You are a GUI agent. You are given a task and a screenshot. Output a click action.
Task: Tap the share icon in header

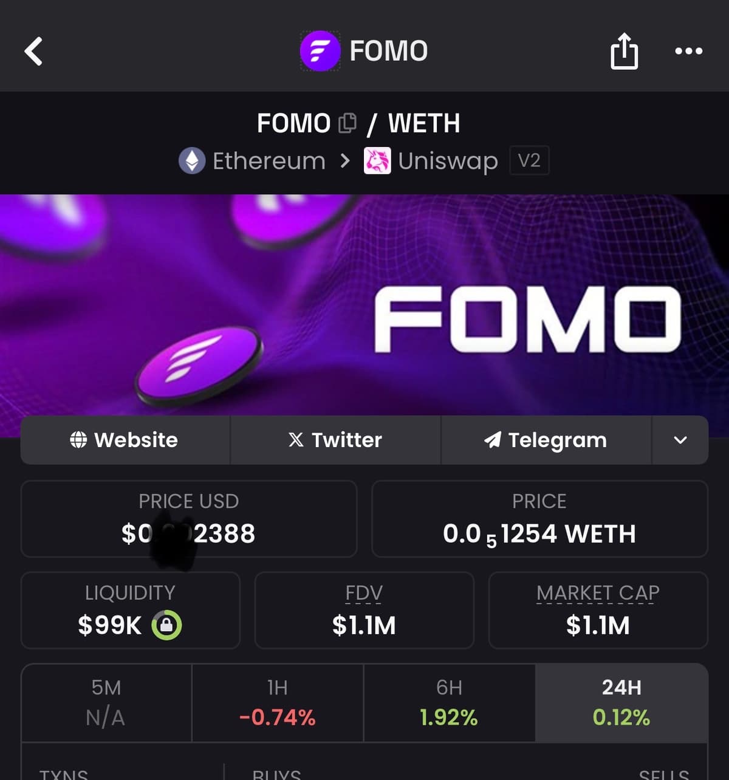coord(624,51)
